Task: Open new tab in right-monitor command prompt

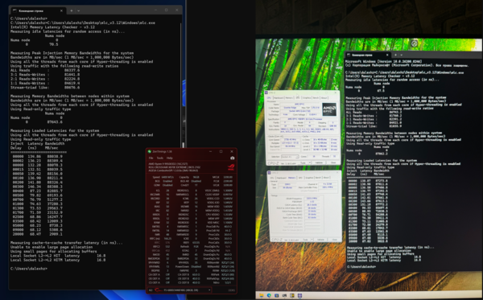Action: pos(395,55)
